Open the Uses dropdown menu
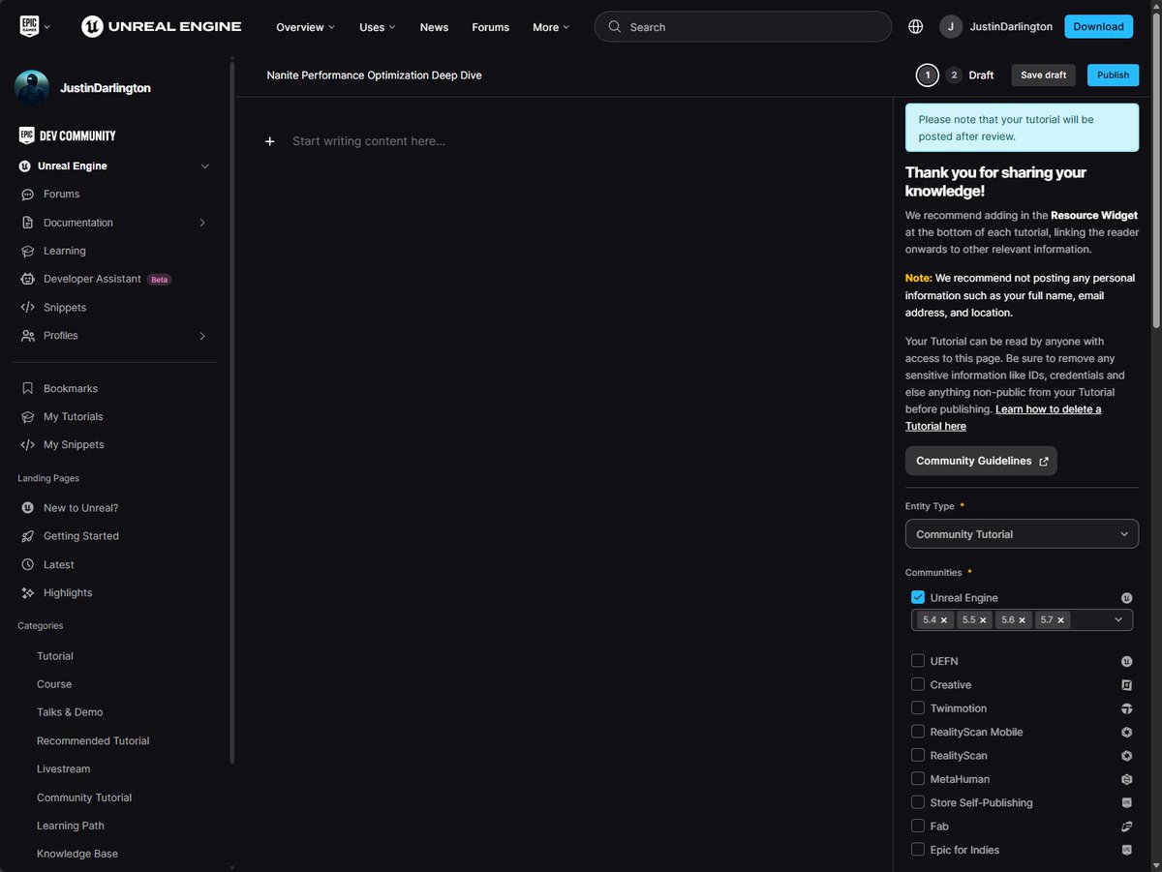 (377, 27)
